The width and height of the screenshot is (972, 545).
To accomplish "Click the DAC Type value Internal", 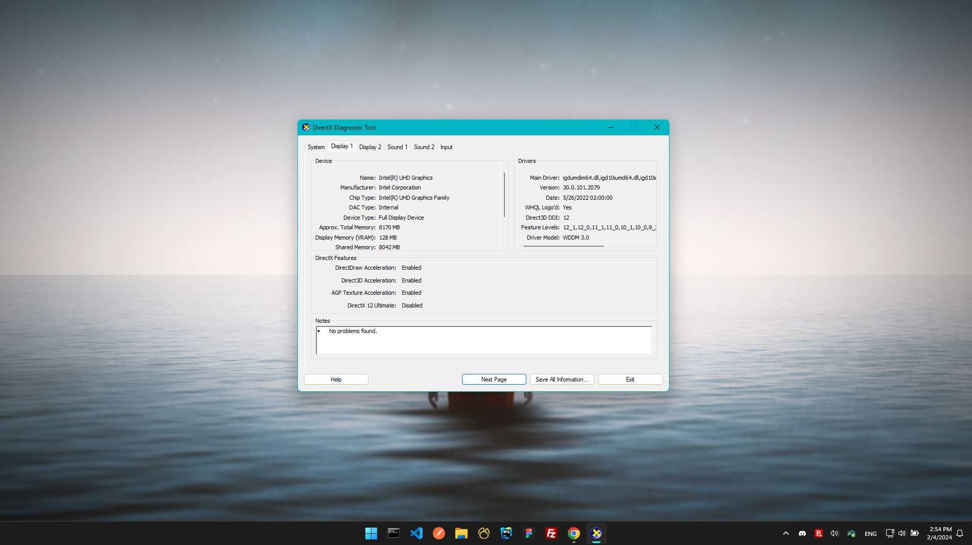I will [x=388, y=207].
